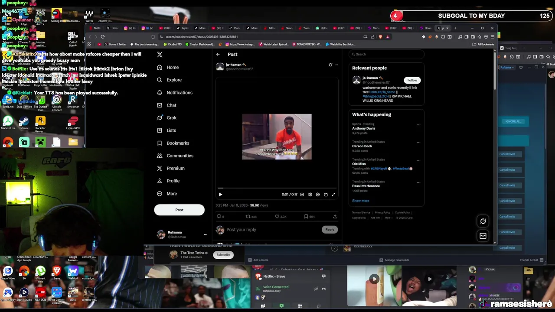Open the post's three-dot options menu

pyautogui.click(x=336, y=65)
